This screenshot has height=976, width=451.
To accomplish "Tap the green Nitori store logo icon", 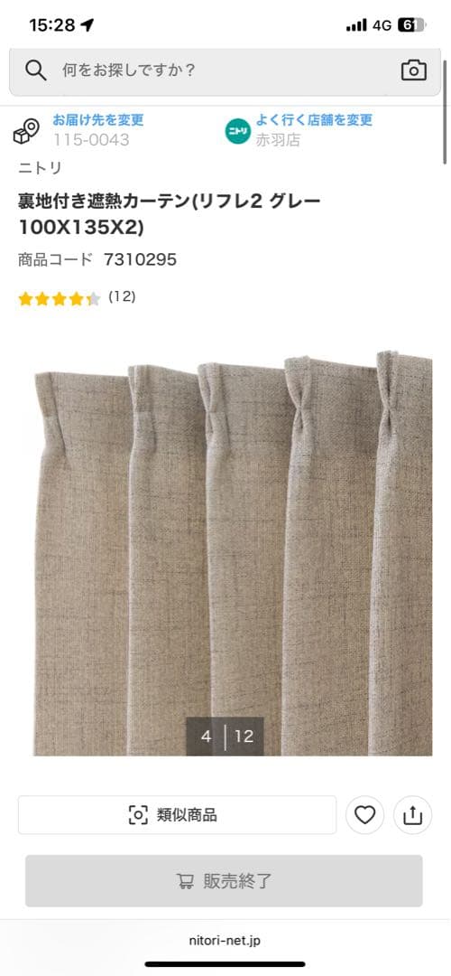I will coord(238,131).
